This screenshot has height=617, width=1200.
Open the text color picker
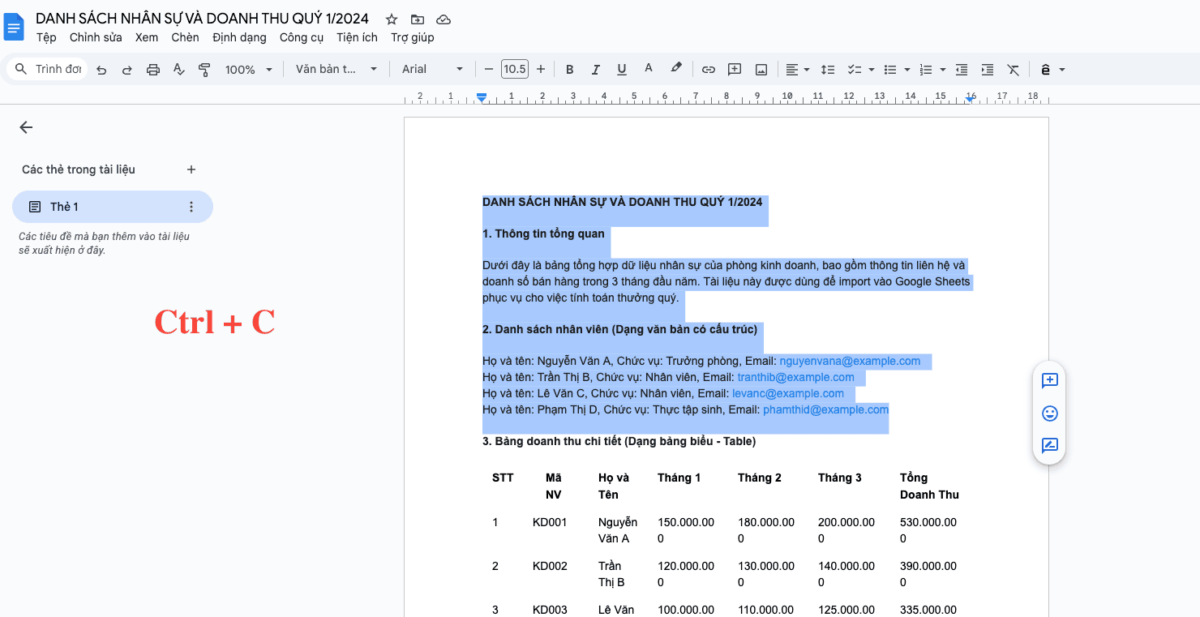coord(648,69)
